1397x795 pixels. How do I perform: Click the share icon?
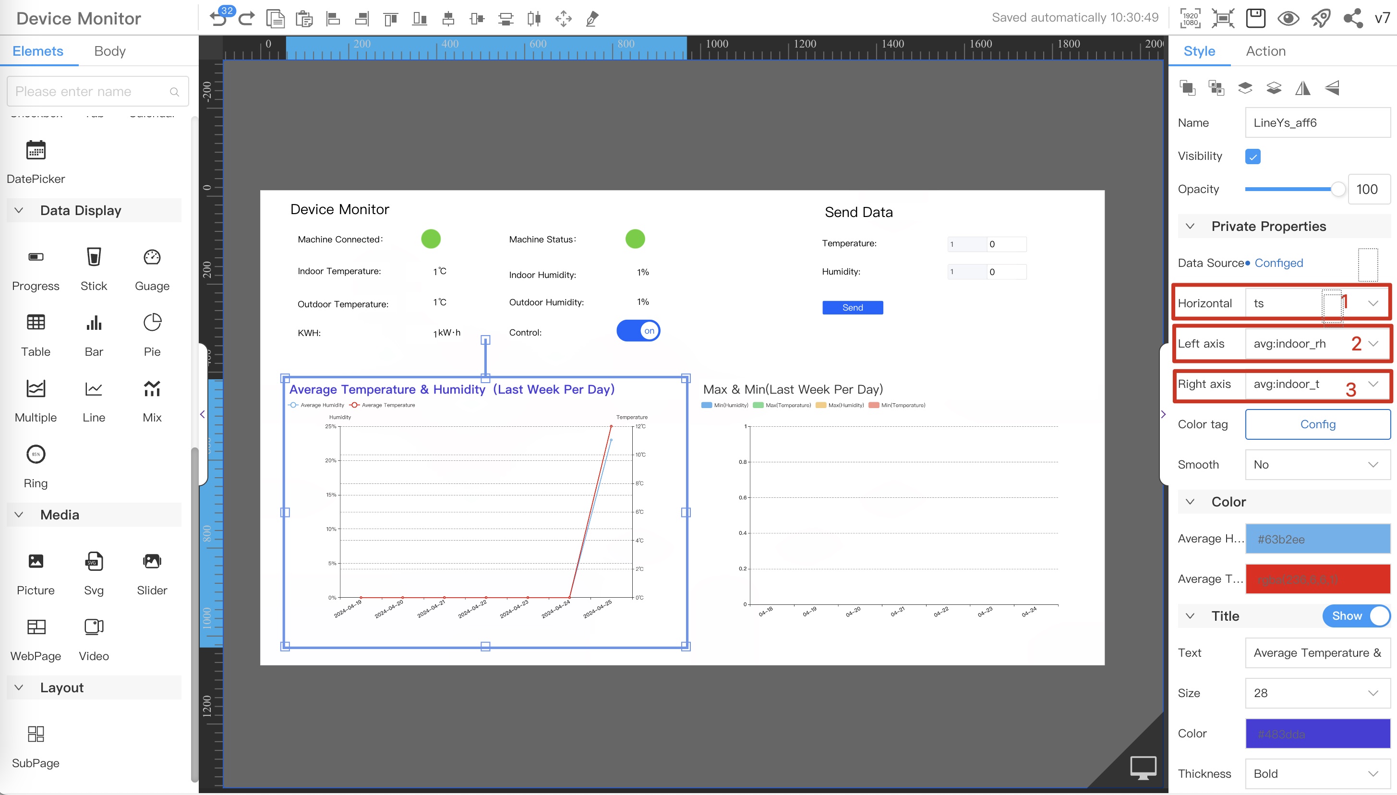point(1353,19)
